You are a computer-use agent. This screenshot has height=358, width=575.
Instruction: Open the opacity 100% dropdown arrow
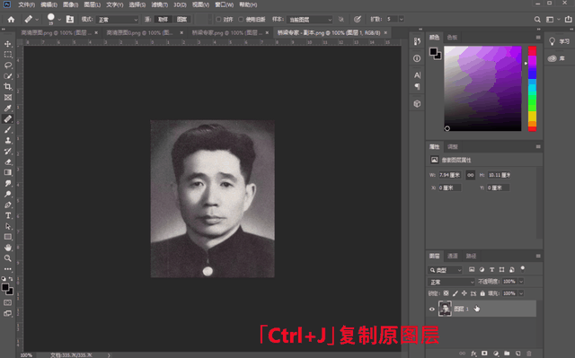point(521,282)
